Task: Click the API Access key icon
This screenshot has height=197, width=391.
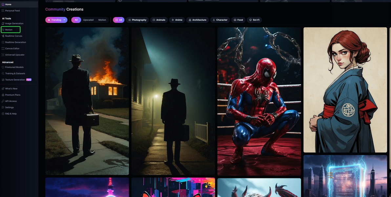Action: (3, 101)
